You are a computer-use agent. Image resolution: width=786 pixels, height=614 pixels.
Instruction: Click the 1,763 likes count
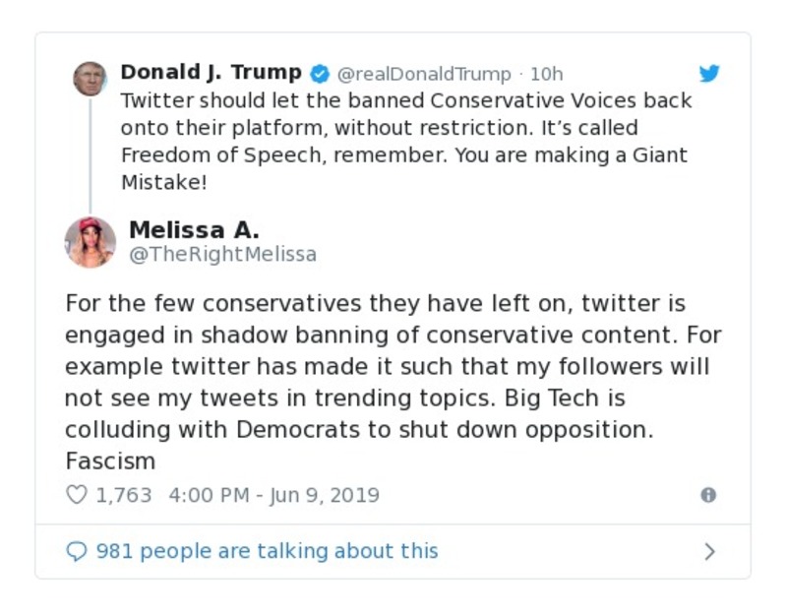(x=124, y=495)
